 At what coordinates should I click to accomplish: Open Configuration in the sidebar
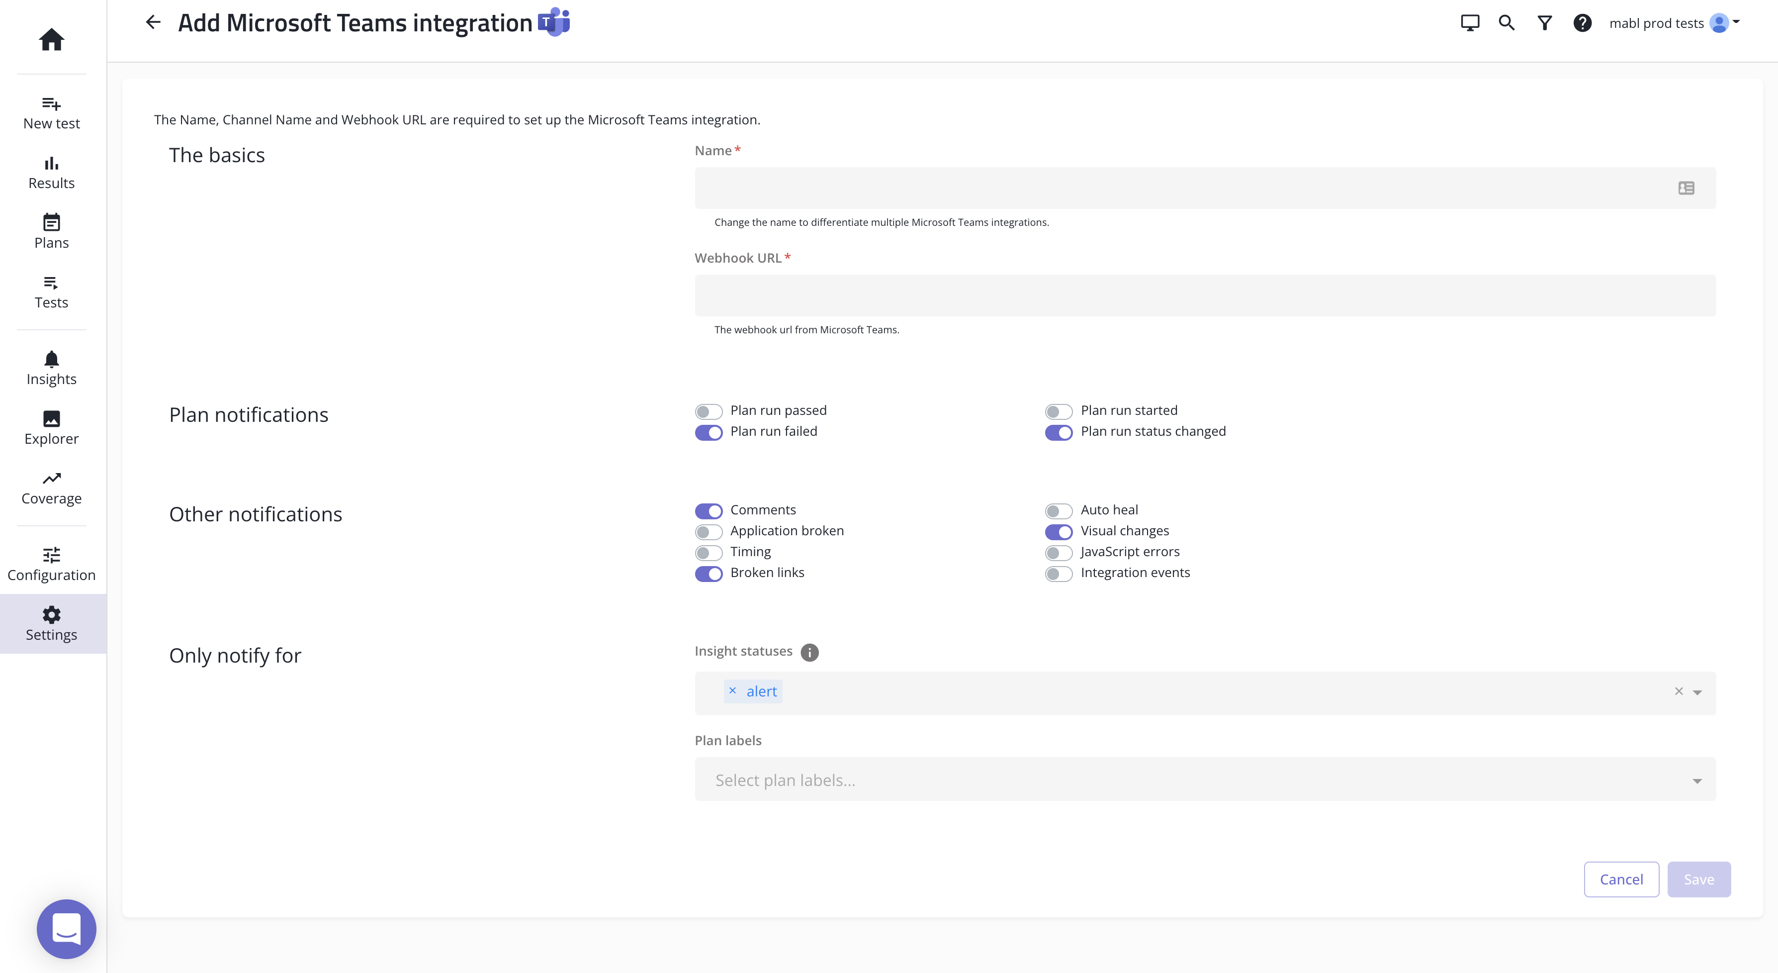[x=51, y=564]
